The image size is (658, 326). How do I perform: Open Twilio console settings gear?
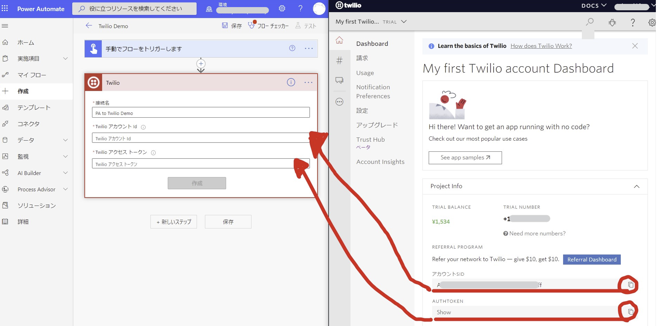click(x=652, y=22)
